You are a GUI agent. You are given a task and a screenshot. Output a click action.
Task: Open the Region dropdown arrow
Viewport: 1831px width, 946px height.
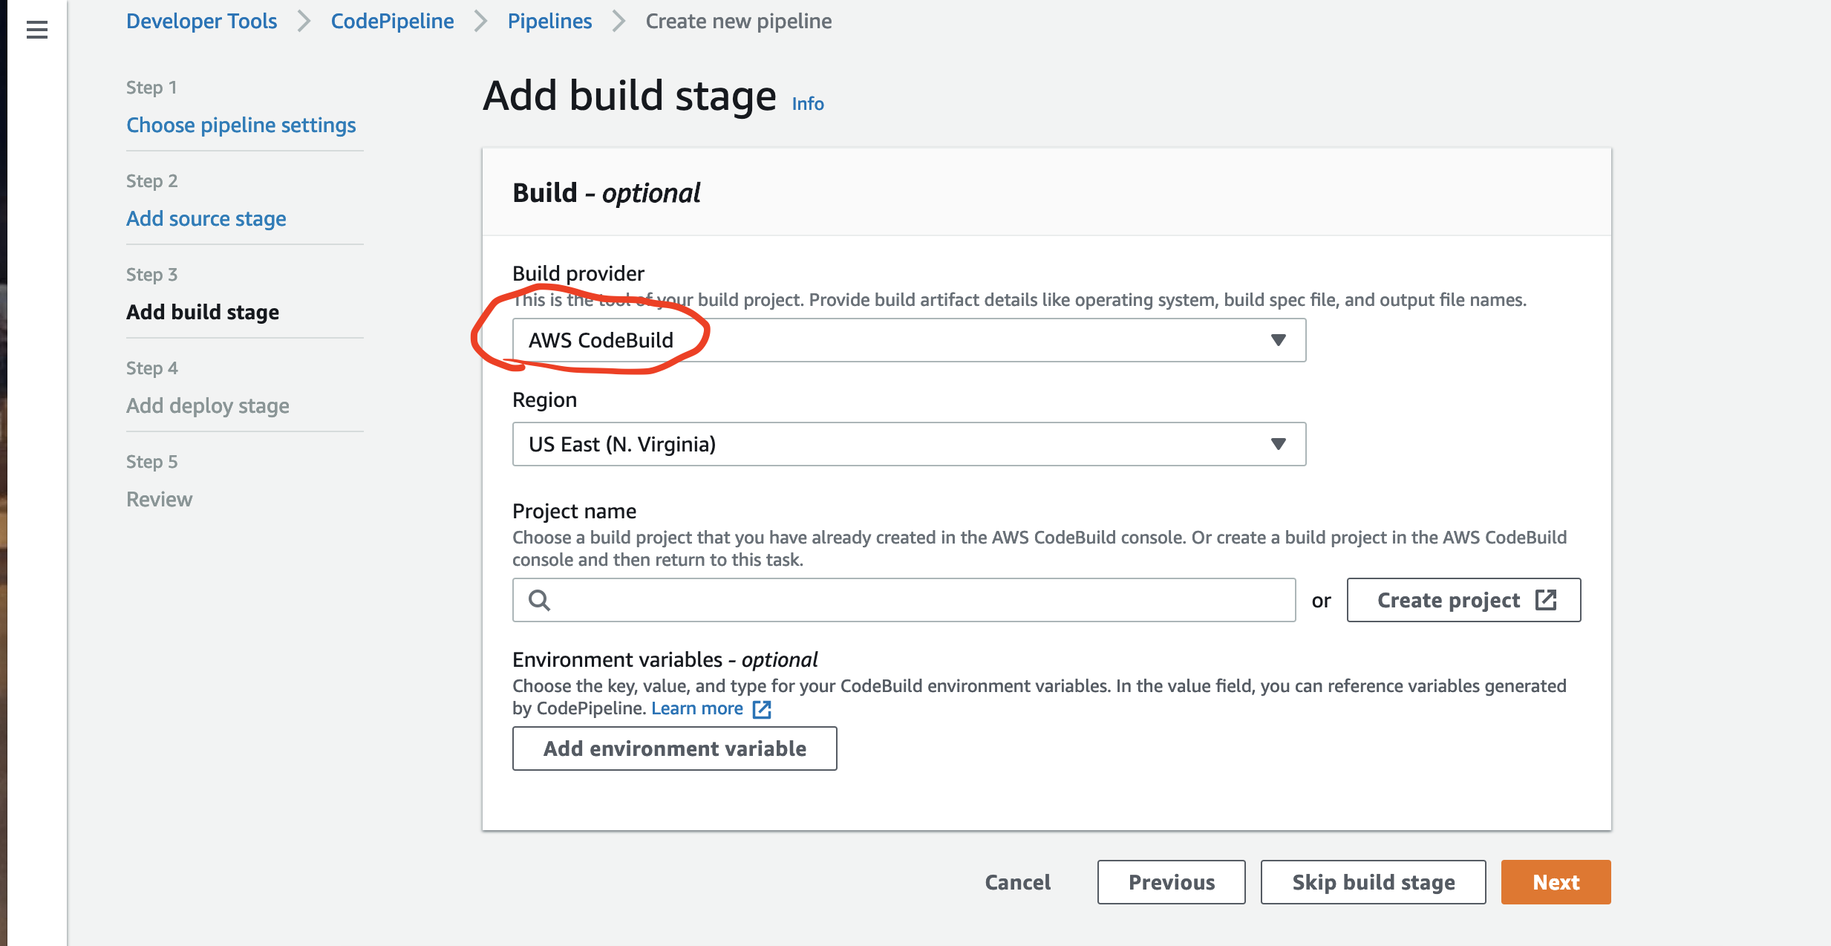tap(1278, 444)
